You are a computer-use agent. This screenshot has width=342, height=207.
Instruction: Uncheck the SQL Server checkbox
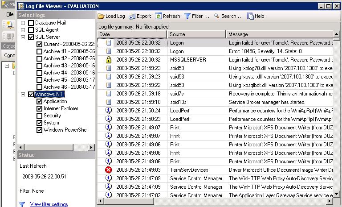[31, 37]
